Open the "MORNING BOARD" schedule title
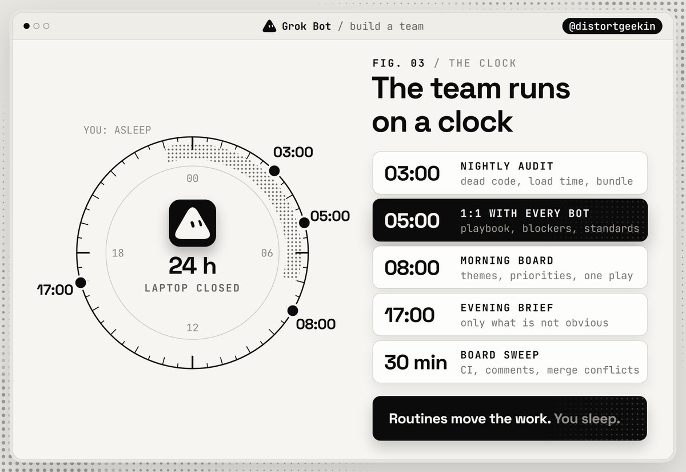The height and width of the screenshot is (472, 686). (x=507, y=261)
